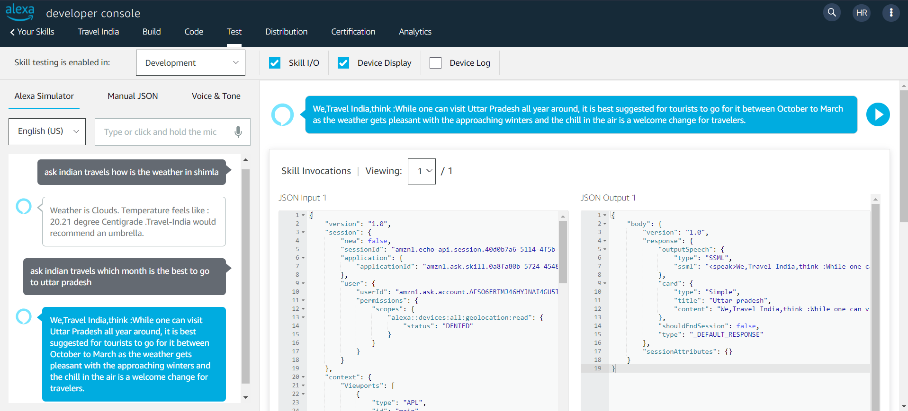Screen dimensions: 908x411
Task: Collapse JSON Output response fold arrow line 4
Action: pos(605,241)
